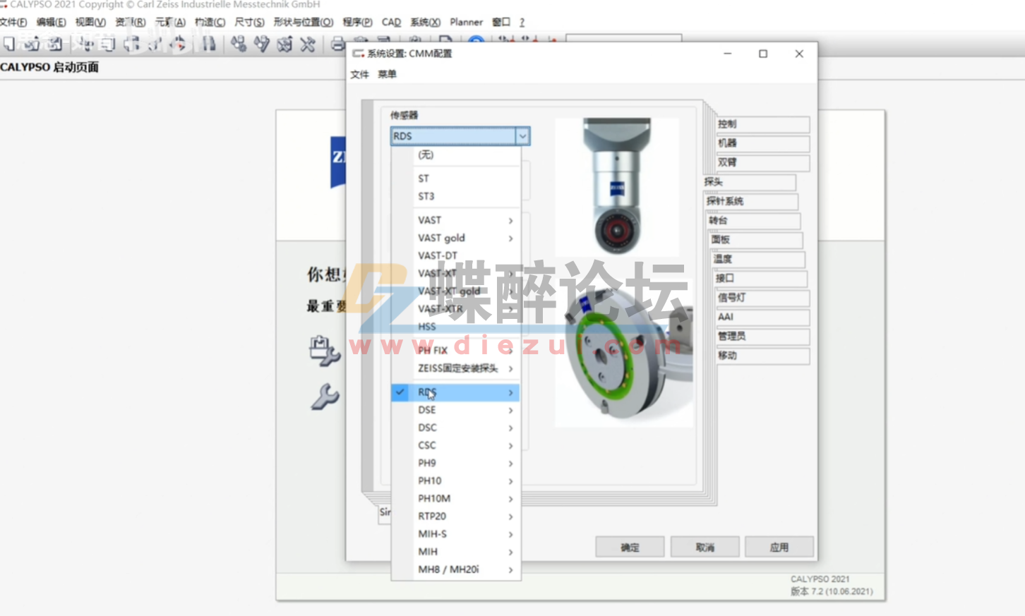The width and height of the screenshot is (1025, 616).
Task: Click the 确定 button
Action: coord(629,547)
